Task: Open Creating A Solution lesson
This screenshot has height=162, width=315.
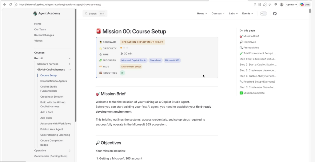Action: click(52, 97)
